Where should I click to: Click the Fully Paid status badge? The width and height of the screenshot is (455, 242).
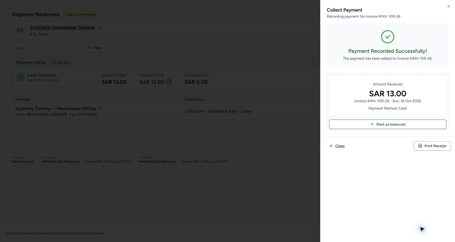pos(61,63)
